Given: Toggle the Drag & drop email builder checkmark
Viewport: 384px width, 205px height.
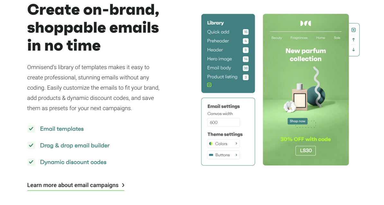Looking at the screenshot, I should coord(31,145).
